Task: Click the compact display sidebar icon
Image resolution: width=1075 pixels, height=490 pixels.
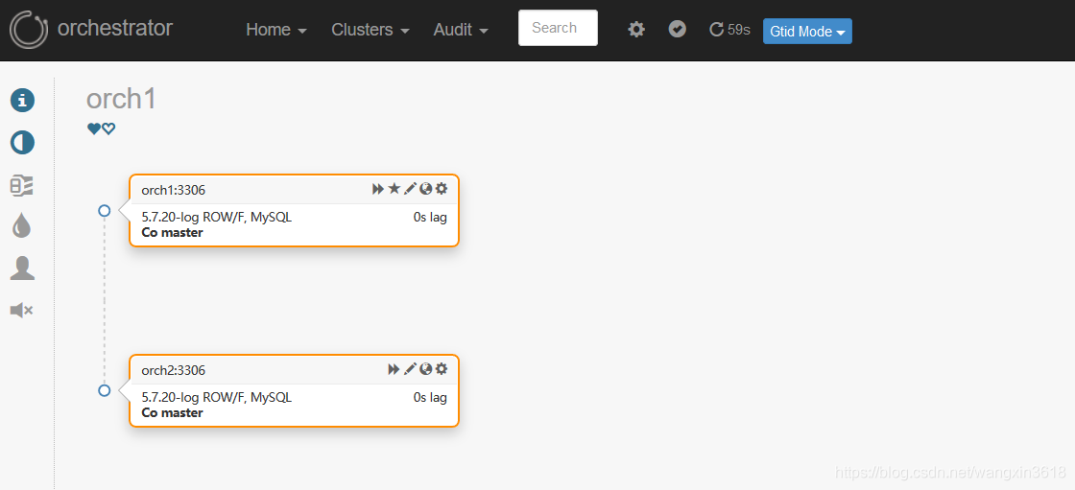Action: point(22,185)
